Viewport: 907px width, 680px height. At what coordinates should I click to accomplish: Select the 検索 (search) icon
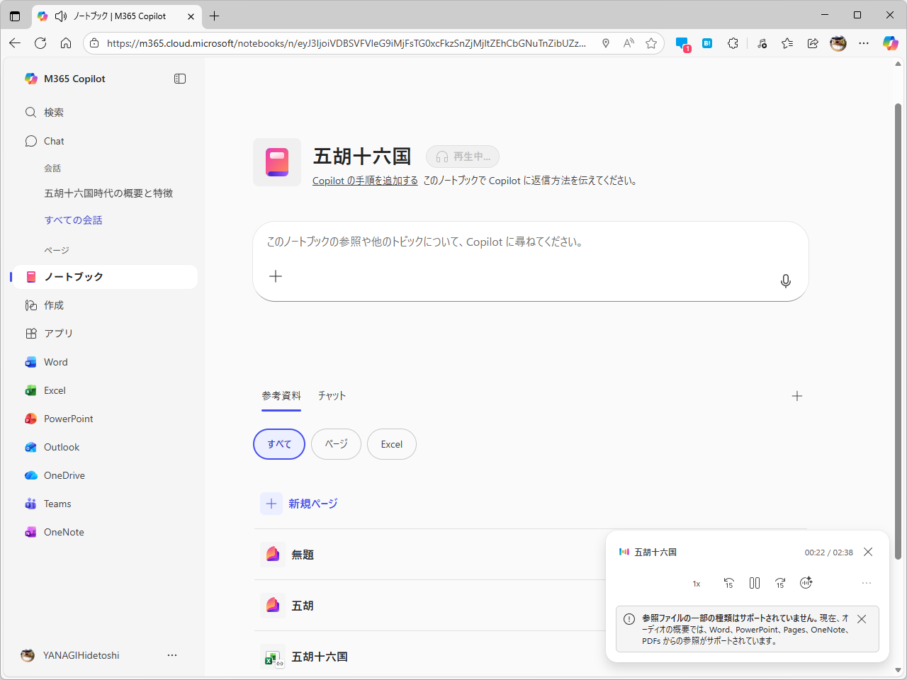[30, 112]
